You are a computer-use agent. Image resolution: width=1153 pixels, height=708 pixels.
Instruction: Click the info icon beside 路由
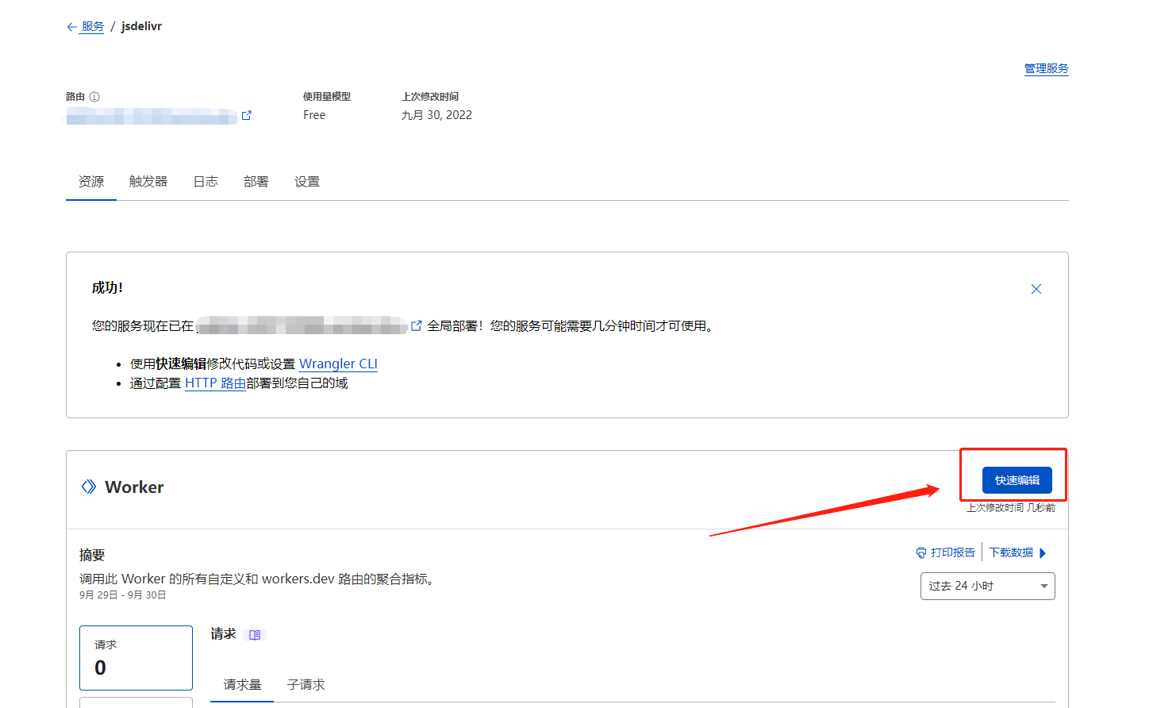95,96
